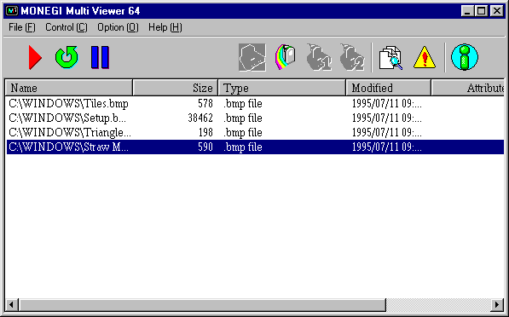Open the blue info circle icon
509x317 pixels.
(x=465, y=57)
